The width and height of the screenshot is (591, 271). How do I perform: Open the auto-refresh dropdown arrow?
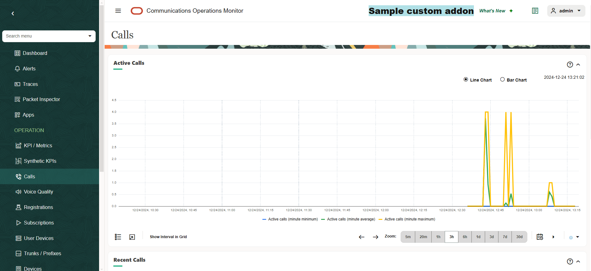pyautogui.click(x=578, y=237)
